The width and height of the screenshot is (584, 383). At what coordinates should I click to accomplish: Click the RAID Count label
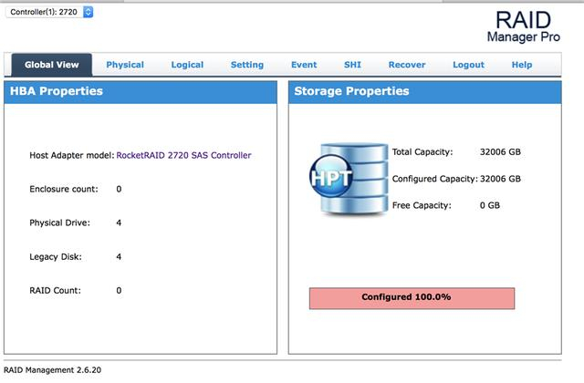(x=55, y=290)
